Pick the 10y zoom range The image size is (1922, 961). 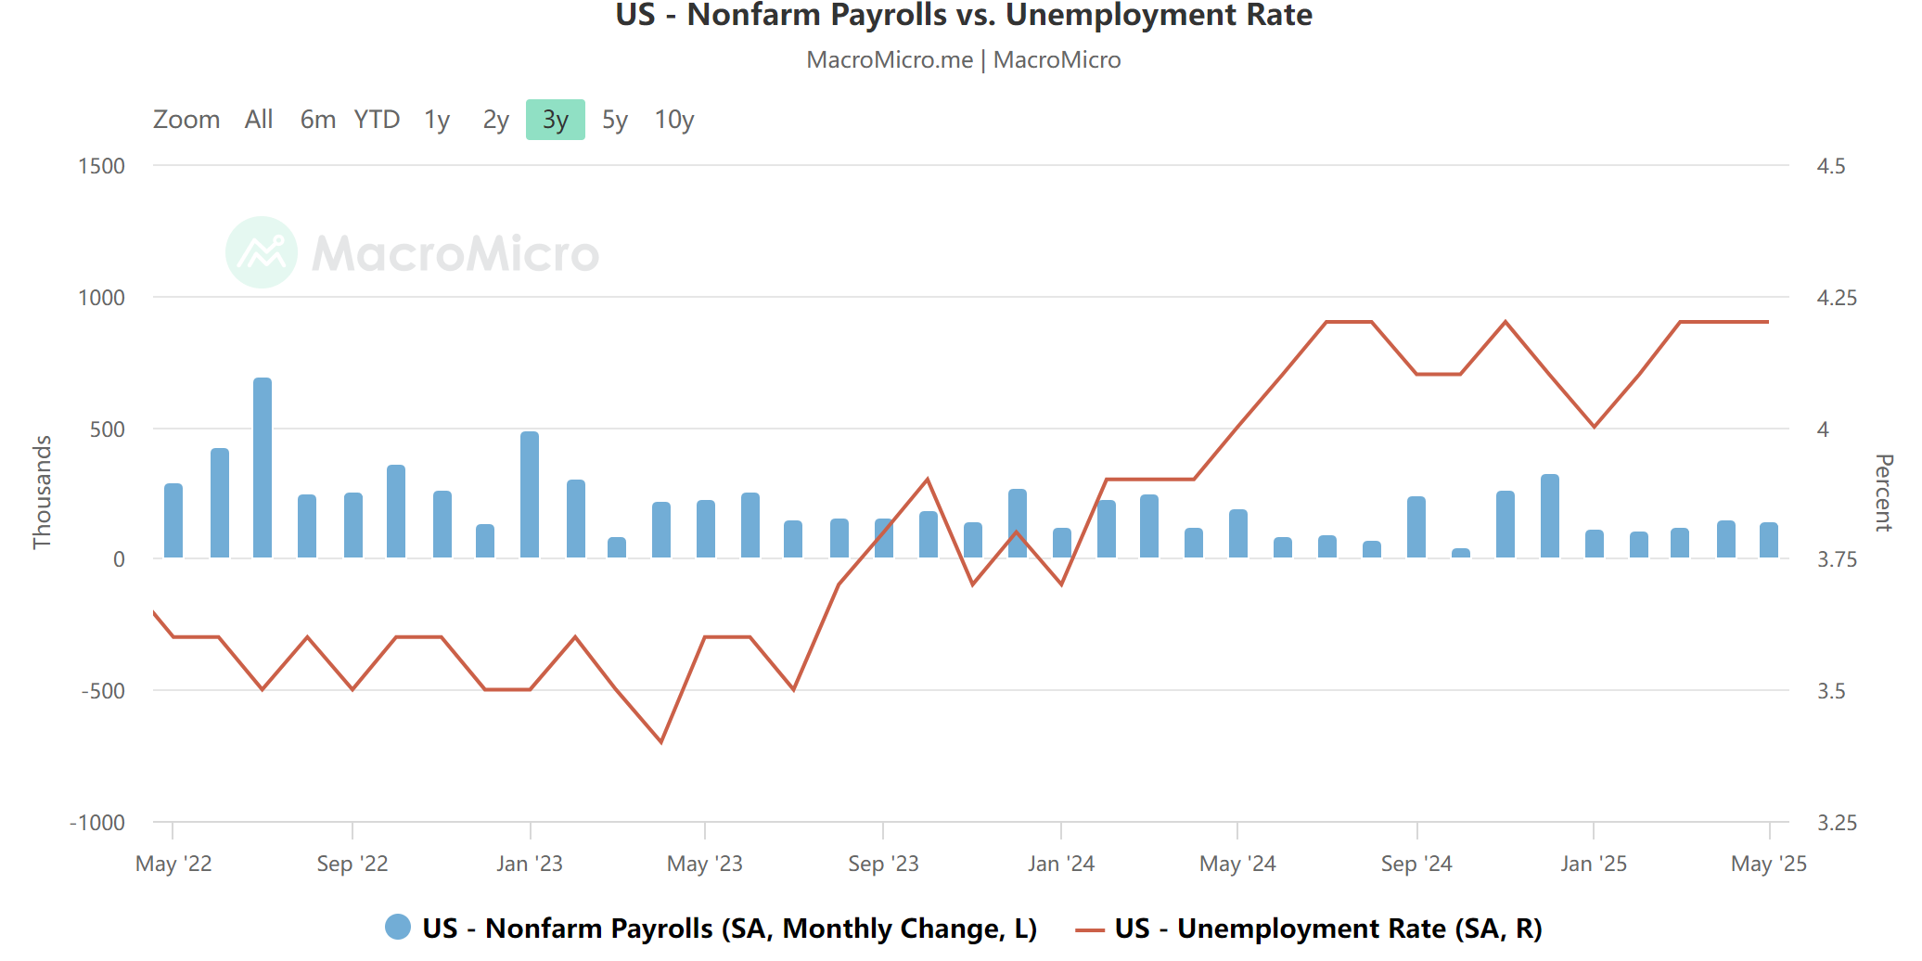click(674, 120)
